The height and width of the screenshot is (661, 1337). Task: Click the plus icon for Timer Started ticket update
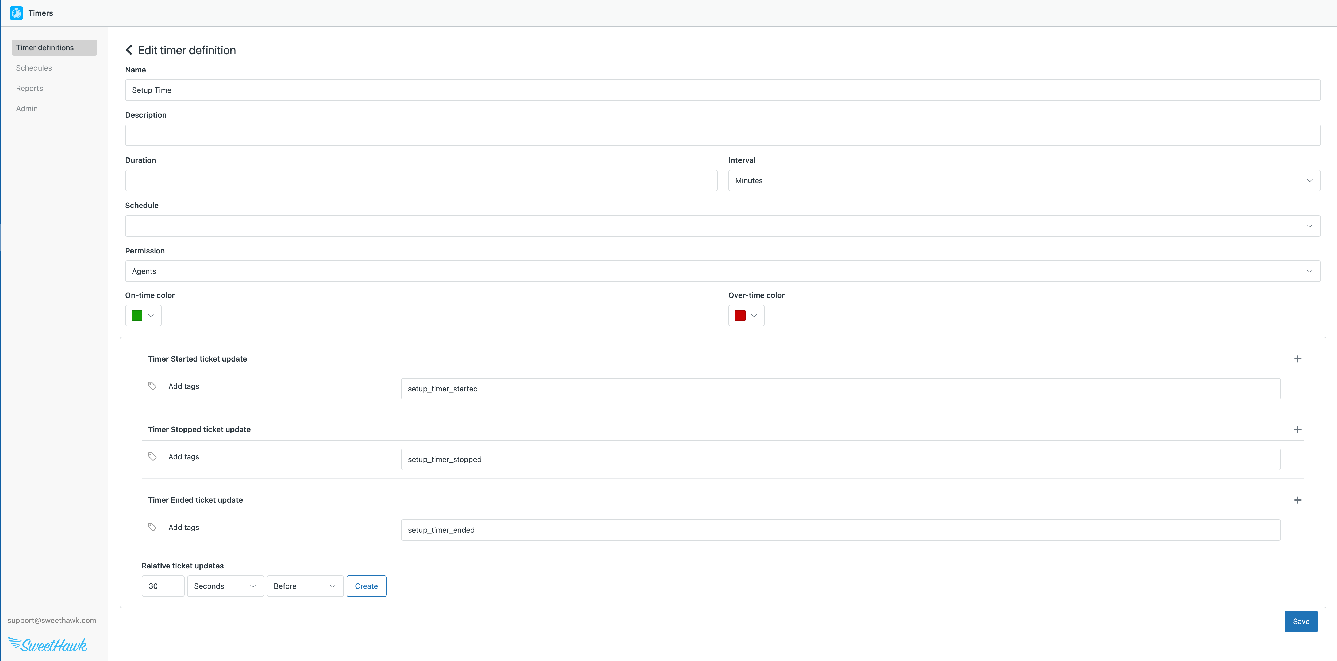[1298, 359]
